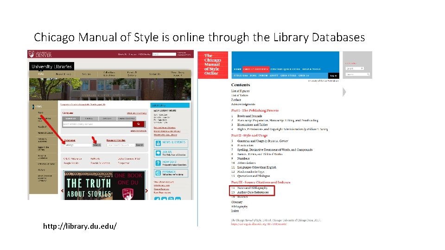Image resolution: width=445 pixels, height=250 pixels.
Task: Click the How Do I question mark icon
Action: tap(159, 163)
